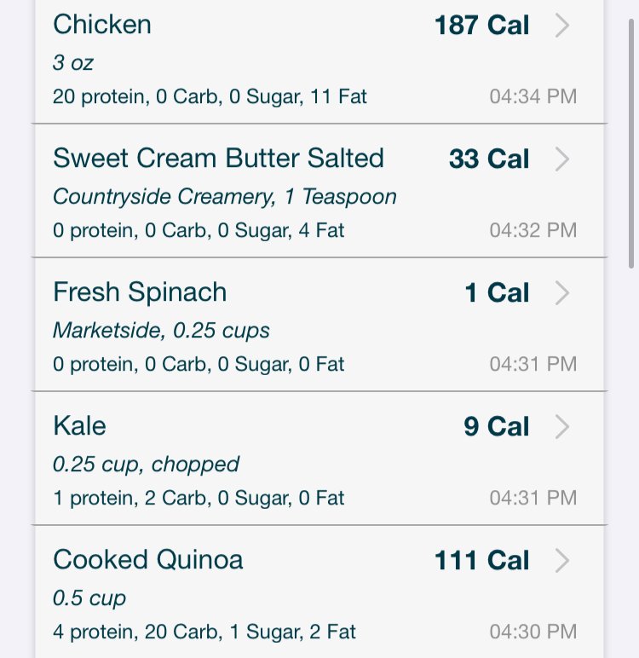Tap the chevron beside Cooked Quinoa

[x=562, y=560]
